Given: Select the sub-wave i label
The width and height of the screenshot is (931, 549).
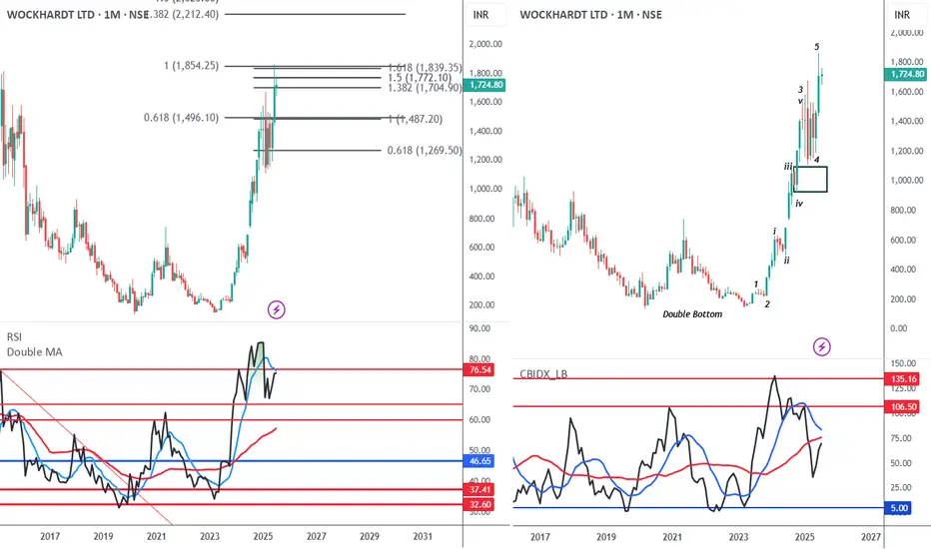Looking at the screenshot, I should click(x=774, y=231).
